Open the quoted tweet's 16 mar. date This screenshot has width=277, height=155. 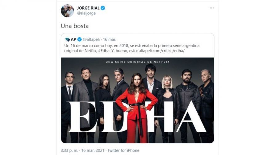pos(110,40)
